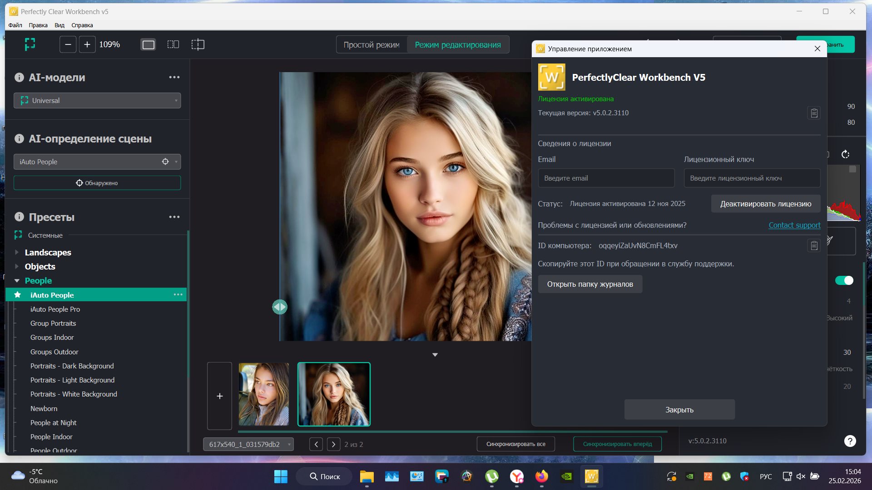Click the before/after comparison slider handle
This screenshot has width=872, height=490.
[280, 307]
